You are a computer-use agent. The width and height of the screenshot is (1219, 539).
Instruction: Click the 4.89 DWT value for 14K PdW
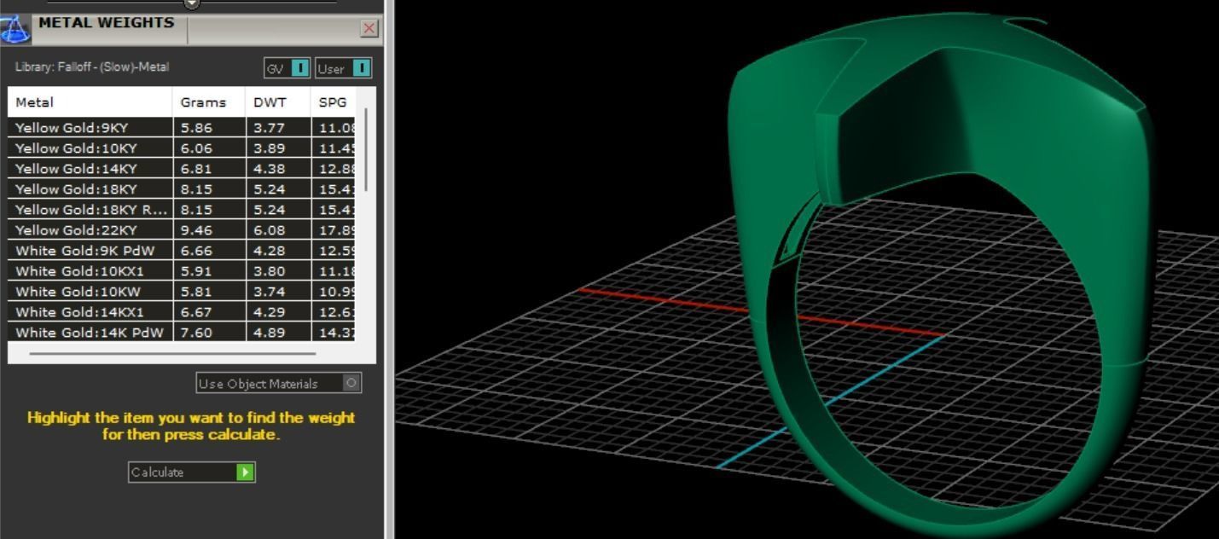click(270, 333)
